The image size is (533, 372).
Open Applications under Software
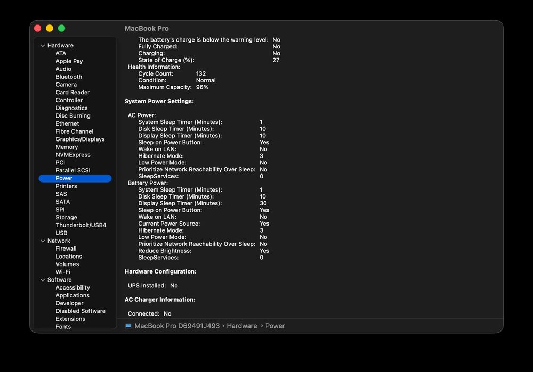pos(72,295)
